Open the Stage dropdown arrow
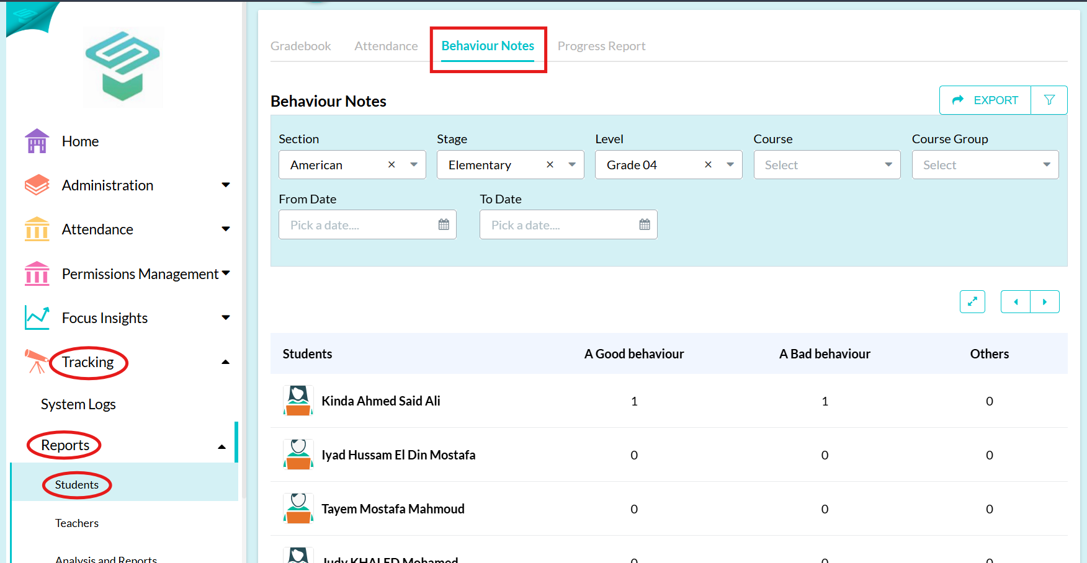The width and height of the screenshot is (1087, 563). tap(572, 164)
